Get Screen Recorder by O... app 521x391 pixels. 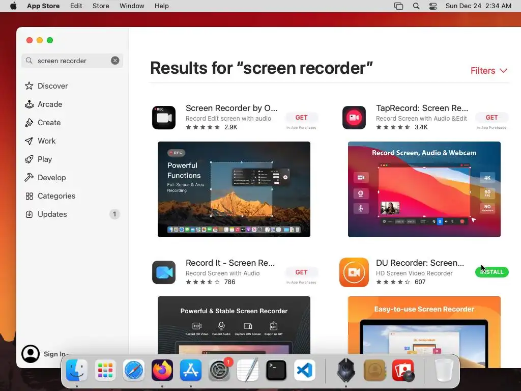(301, 118)
